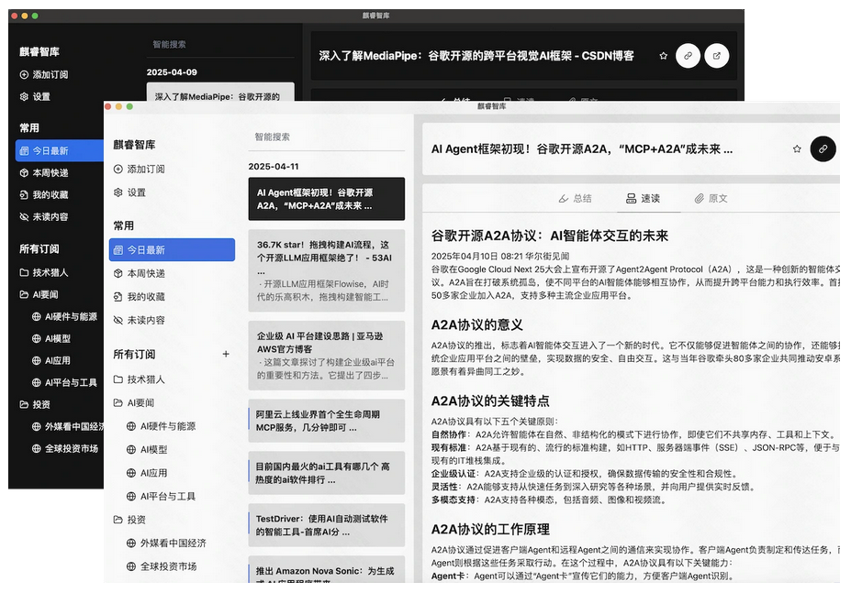This screenshot has height=593, width=851.
Task: Open 技术猎人 folder in the dark window
Action: pyautogui.click(x=43, y=272)
